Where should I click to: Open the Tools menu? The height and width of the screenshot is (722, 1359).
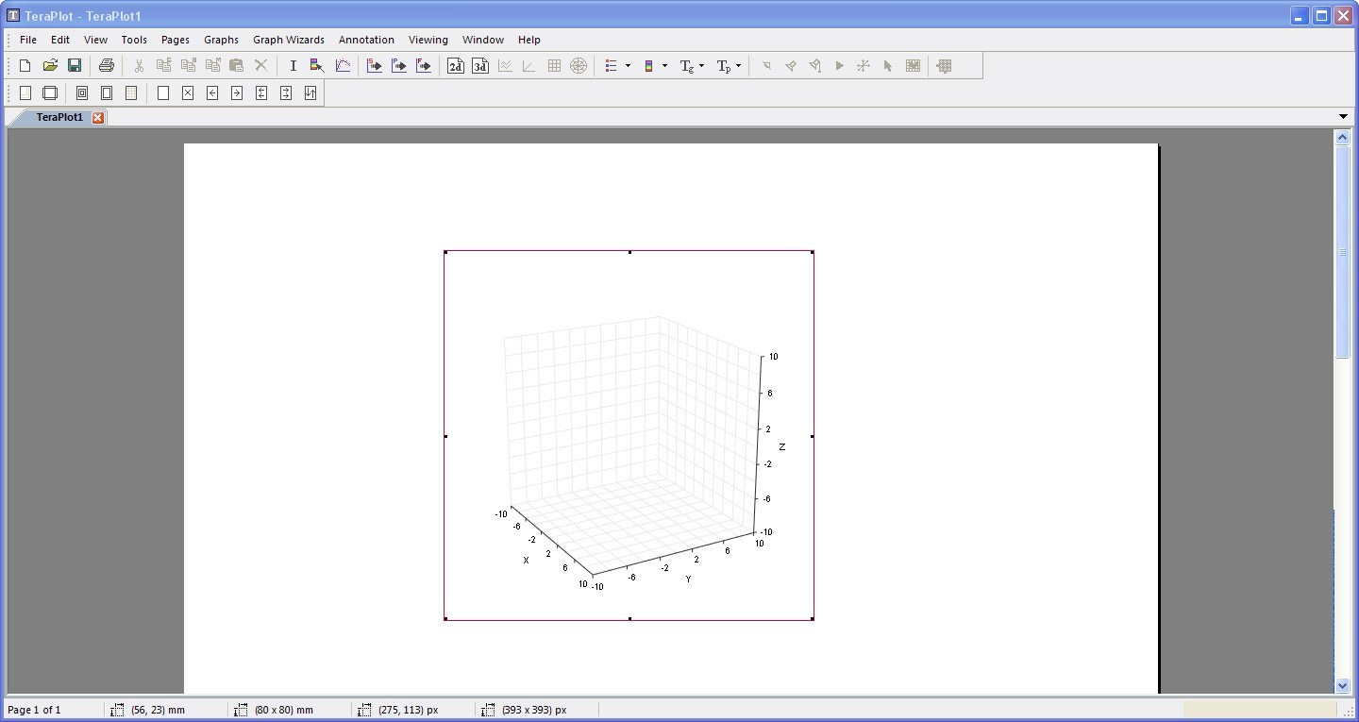coord(134,40)
